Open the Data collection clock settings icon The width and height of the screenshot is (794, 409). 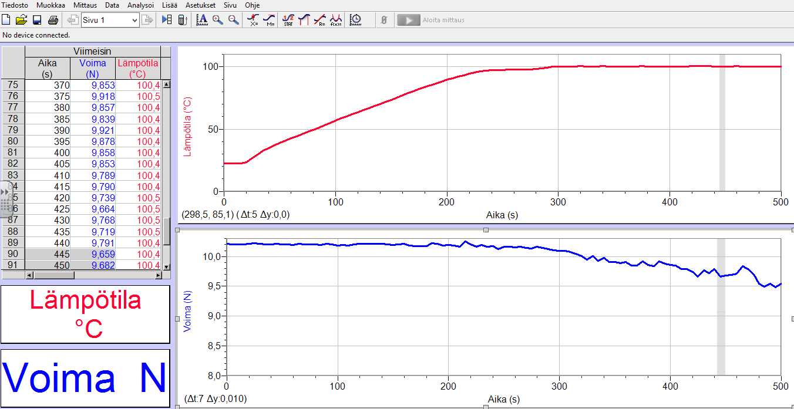coord(355,20)
